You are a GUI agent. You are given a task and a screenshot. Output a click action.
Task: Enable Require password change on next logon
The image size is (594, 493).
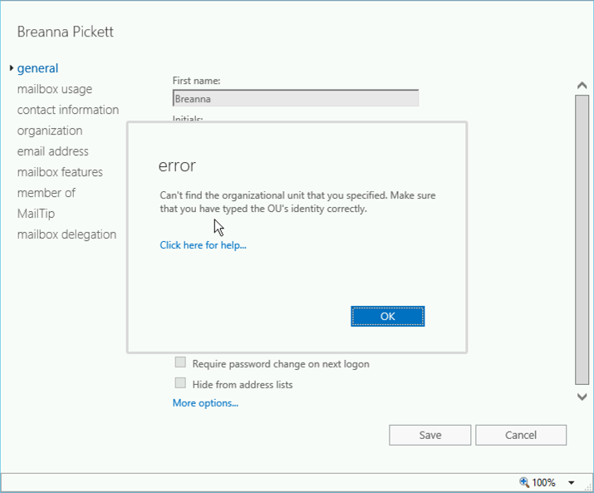click(180, 362)
